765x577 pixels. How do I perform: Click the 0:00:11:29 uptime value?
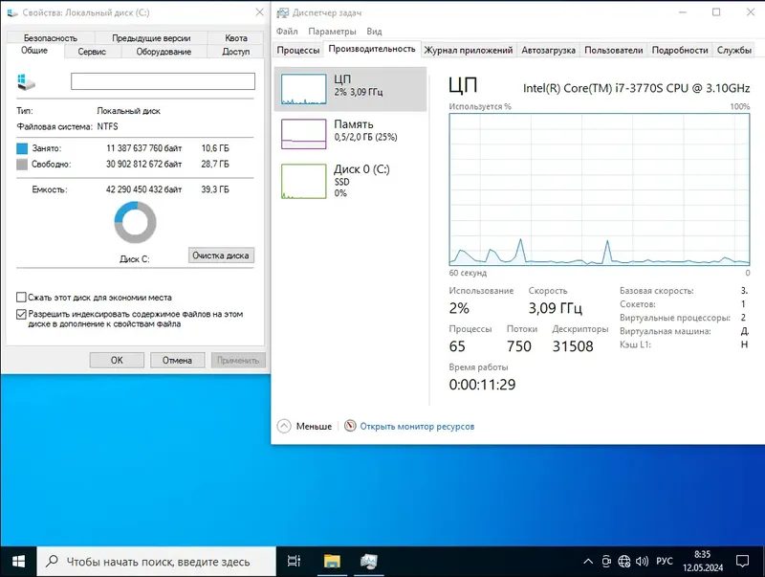pos(482,385)
